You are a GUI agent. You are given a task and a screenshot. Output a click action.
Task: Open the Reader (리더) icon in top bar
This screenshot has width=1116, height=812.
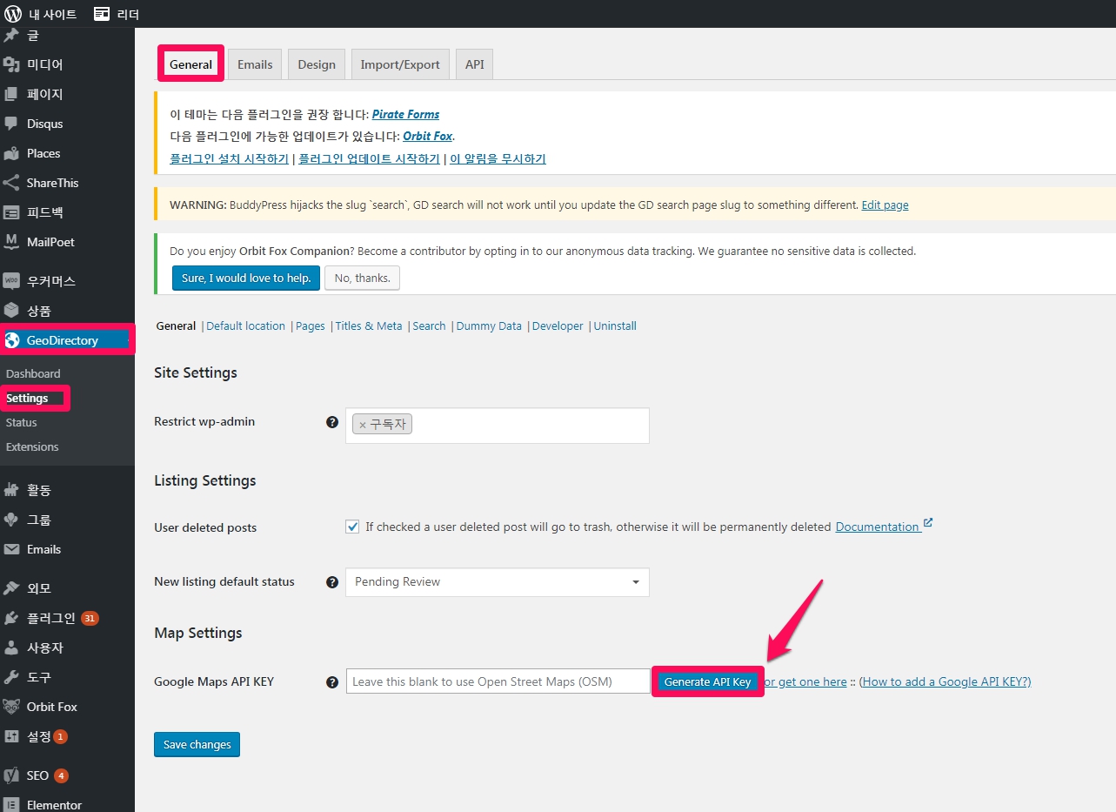click(102, 14)
